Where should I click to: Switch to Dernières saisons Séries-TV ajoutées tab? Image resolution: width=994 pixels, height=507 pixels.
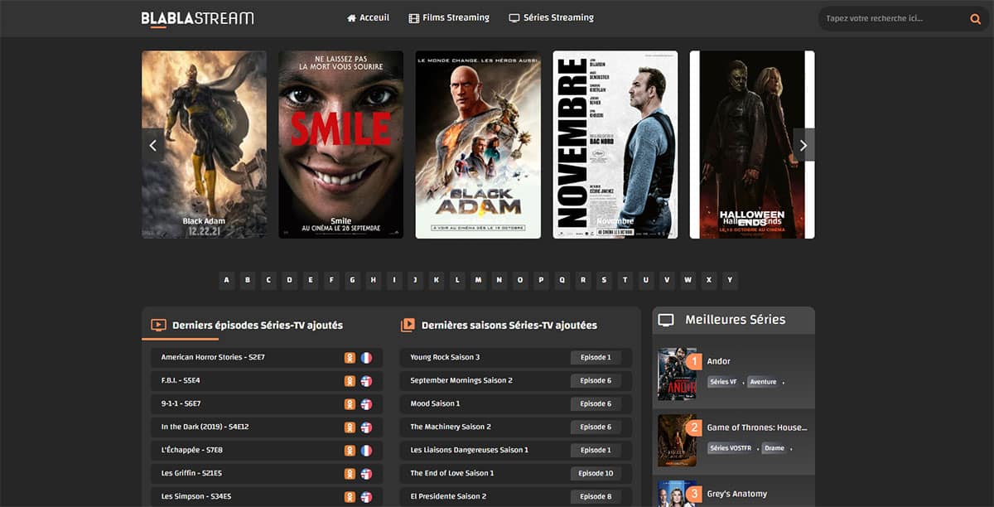point(499,326)
